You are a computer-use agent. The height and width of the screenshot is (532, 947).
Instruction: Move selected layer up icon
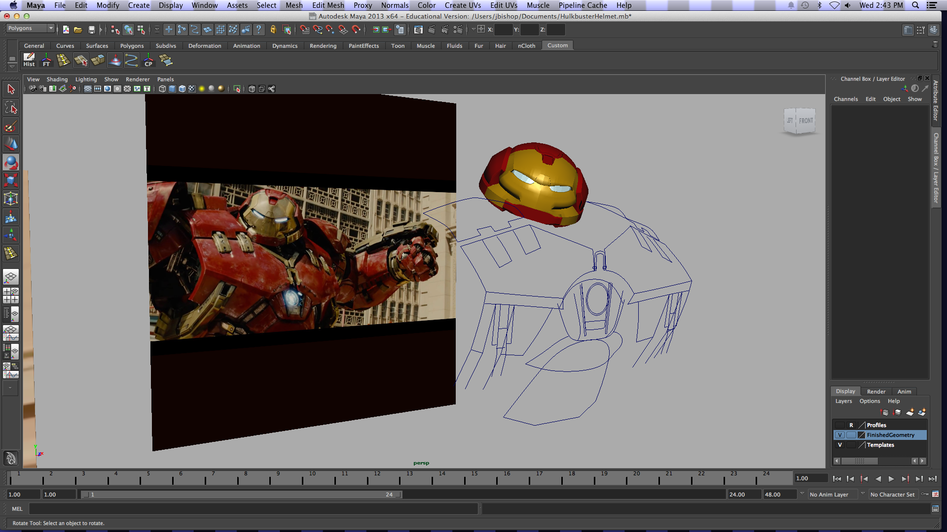(884, 412)
